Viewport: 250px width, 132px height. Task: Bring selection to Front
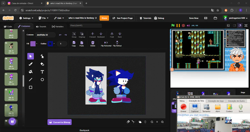[x=112, y=35]
